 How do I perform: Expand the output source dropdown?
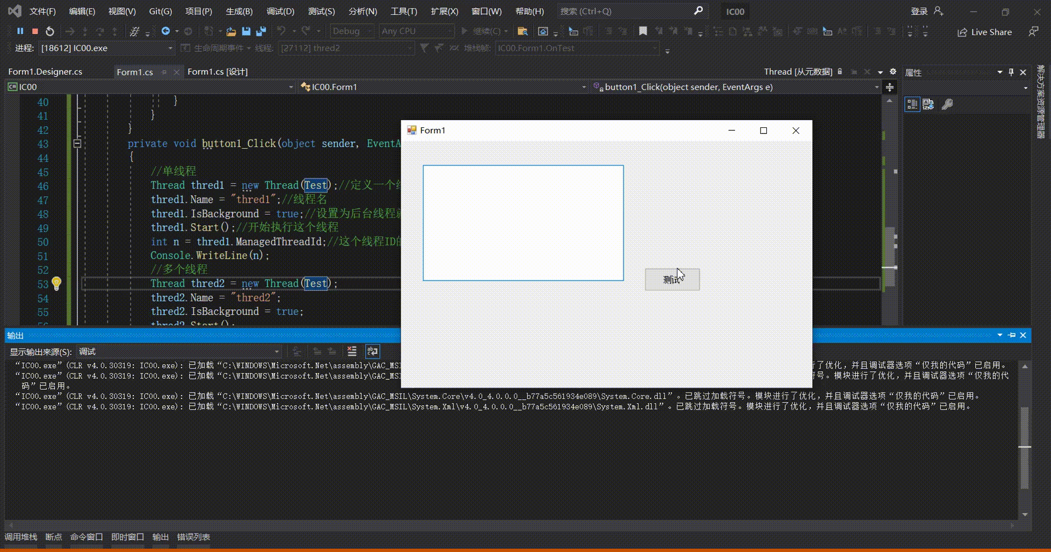277,352
